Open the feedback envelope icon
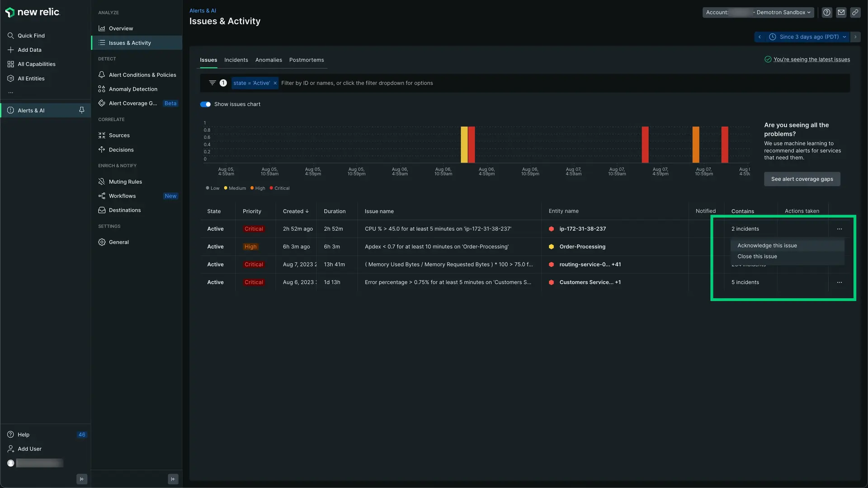This screenshot has height=488, width=868. coord(841,13)
